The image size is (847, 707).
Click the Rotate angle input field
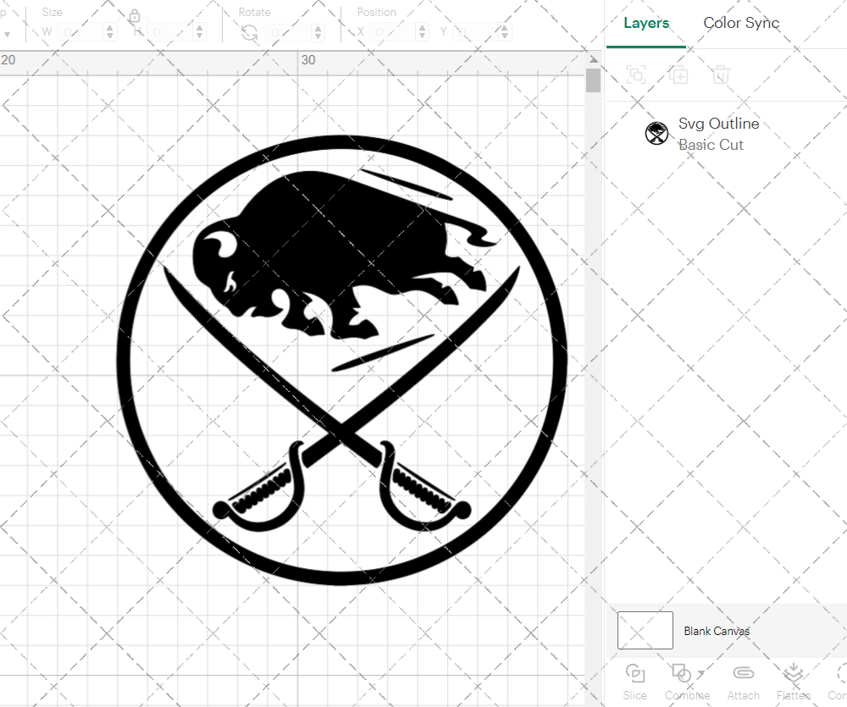(x=289, y=32)
